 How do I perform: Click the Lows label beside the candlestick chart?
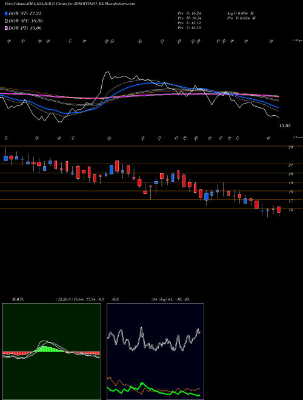(x=298, y=137)
